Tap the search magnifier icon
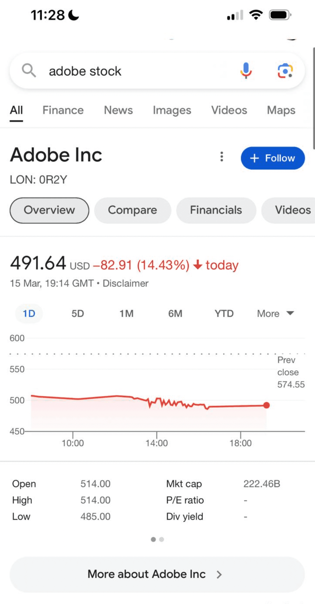This screenshot has height=604, width=315. pos(29,71)
